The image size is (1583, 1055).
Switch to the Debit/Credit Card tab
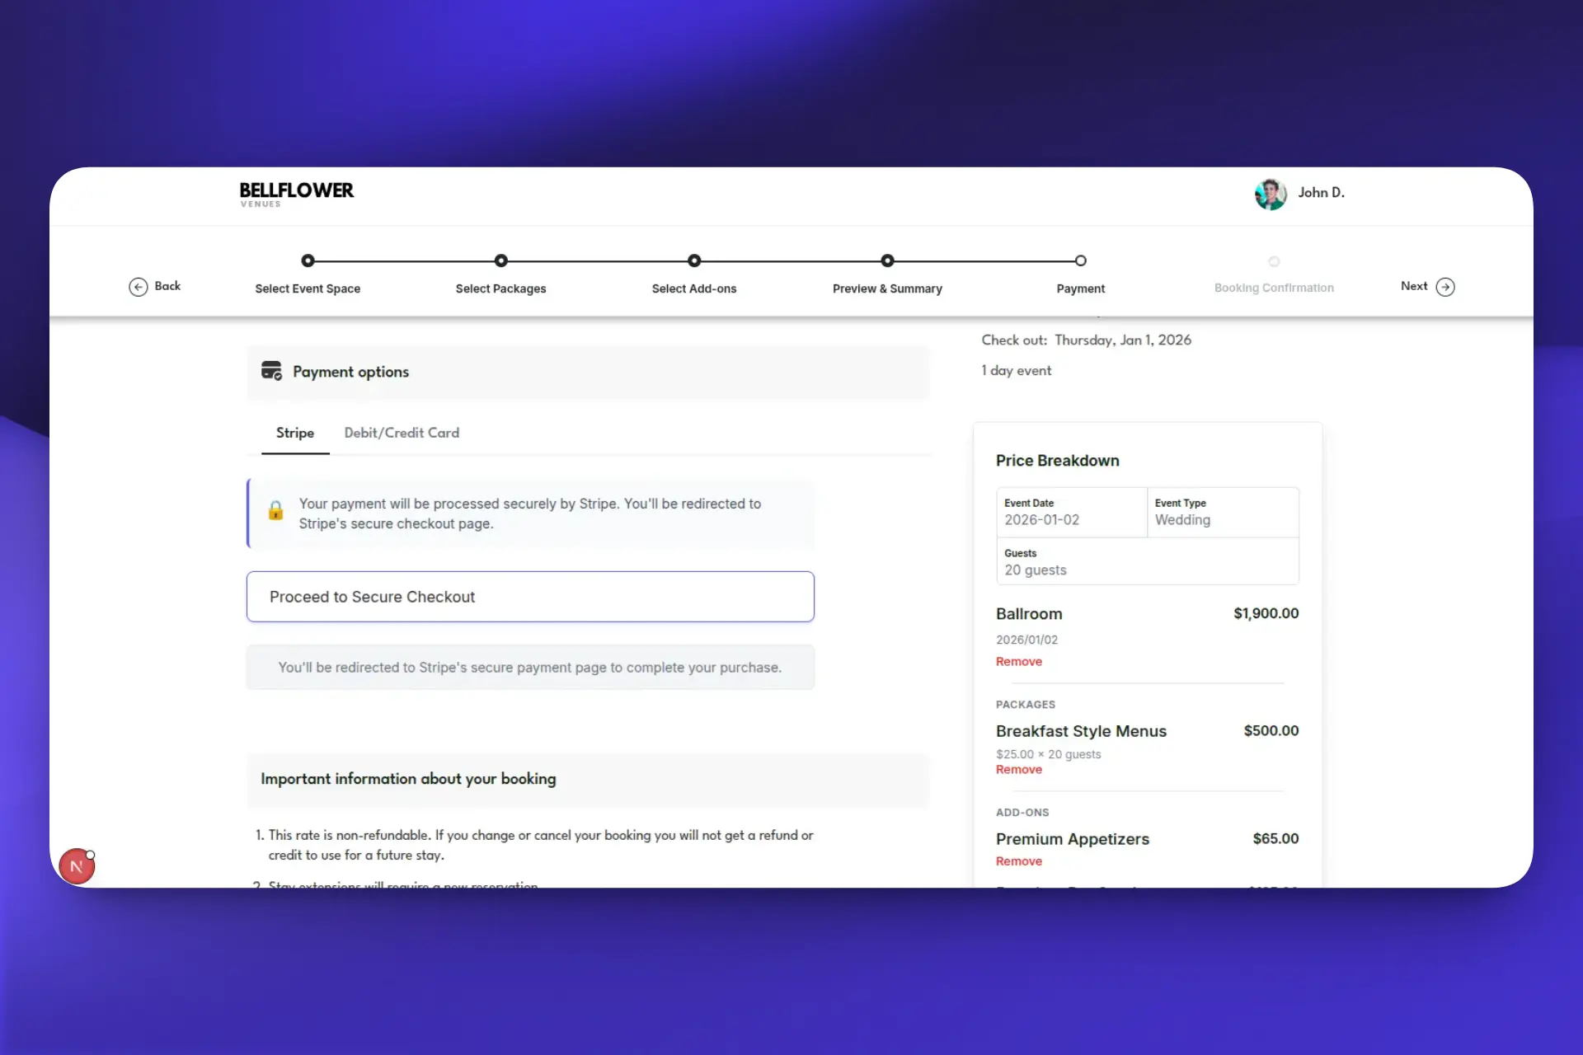point(402,433)
